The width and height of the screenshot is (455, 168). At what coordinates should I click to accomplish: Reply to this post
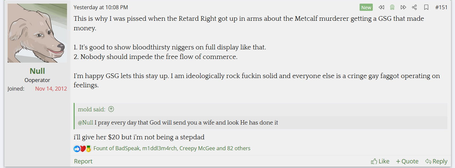click(x=436, y=161)
